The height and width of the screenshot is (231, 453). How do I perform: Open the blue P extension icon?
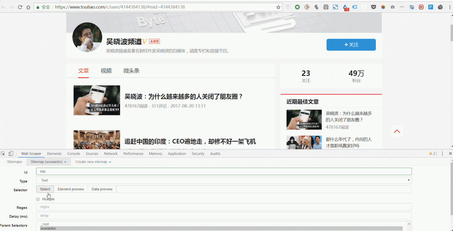point(431,7)
